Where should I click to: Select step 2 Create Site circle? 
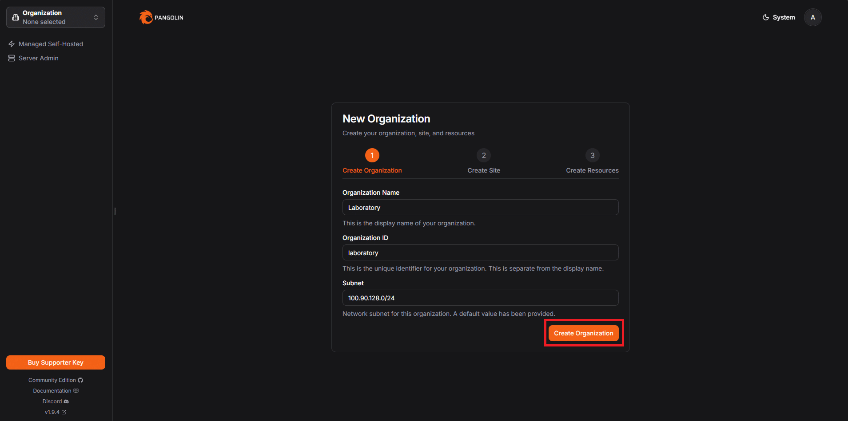click(x=484, y=155)
